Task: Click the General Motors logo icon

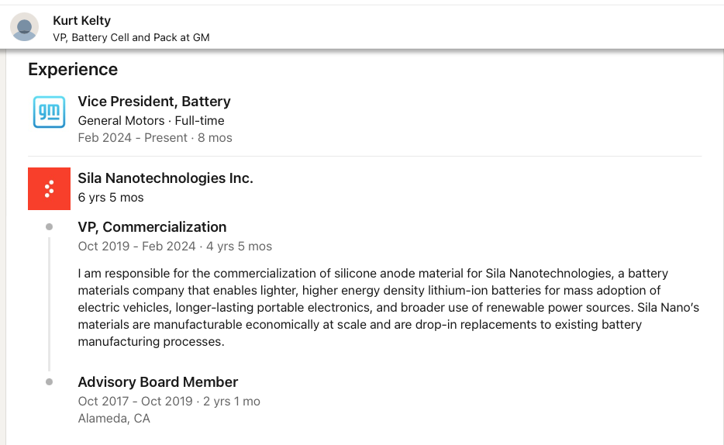Action: click(49, 112)
